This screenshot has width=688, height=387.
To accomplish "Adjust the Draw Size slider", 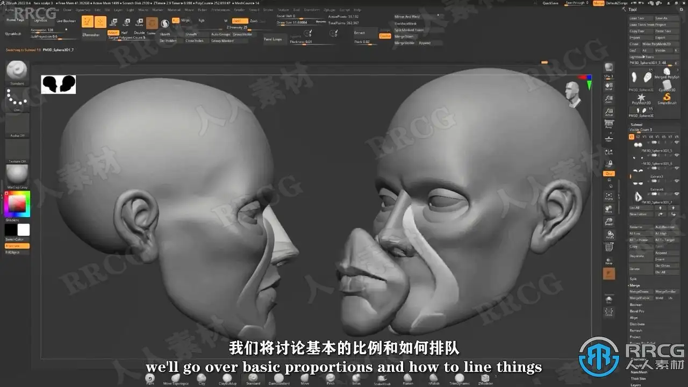I will 301,23.
